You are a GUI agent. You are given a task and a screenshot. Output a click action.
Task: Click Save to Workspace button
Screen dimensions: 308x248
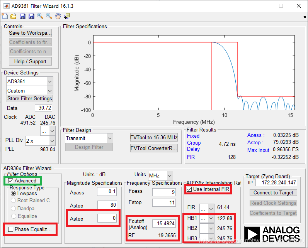click(30, 33)
